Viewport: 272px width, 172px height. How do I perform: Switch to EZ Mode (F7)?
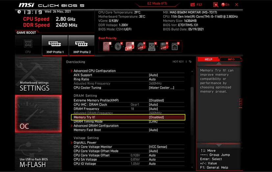157,4
